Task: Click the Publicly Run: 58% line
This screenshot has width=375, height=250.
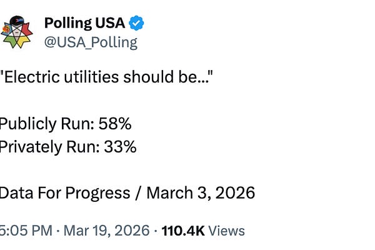Action: pyautogui.click(x=65, y=123)
